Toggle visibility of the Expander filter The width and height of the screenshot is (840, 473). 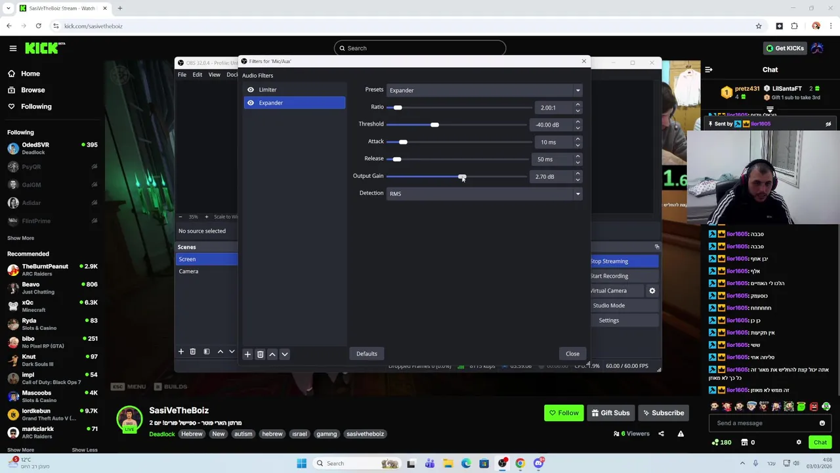click(x=251, y=102)
